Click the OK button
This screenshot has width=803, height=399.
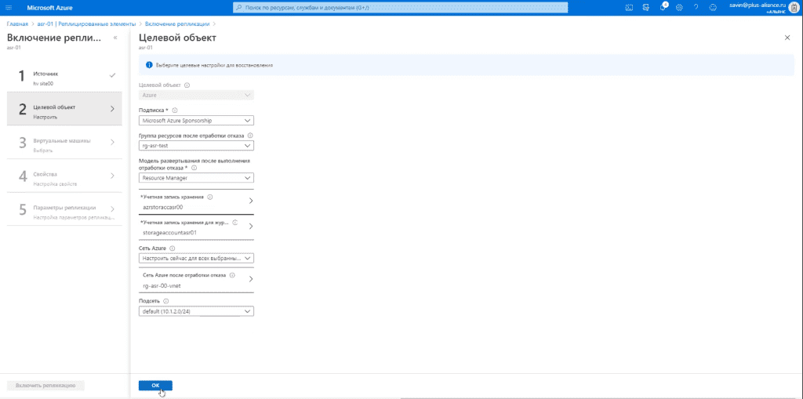click(155, 385)
